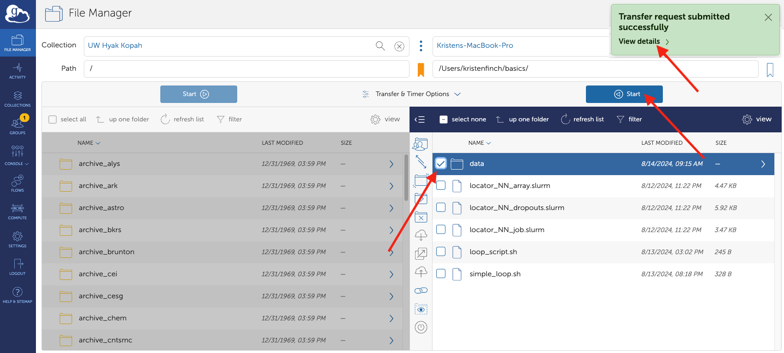Click the Share permissions icon in the middle toolbar
The image size is (784, 353).
(420, 144)
